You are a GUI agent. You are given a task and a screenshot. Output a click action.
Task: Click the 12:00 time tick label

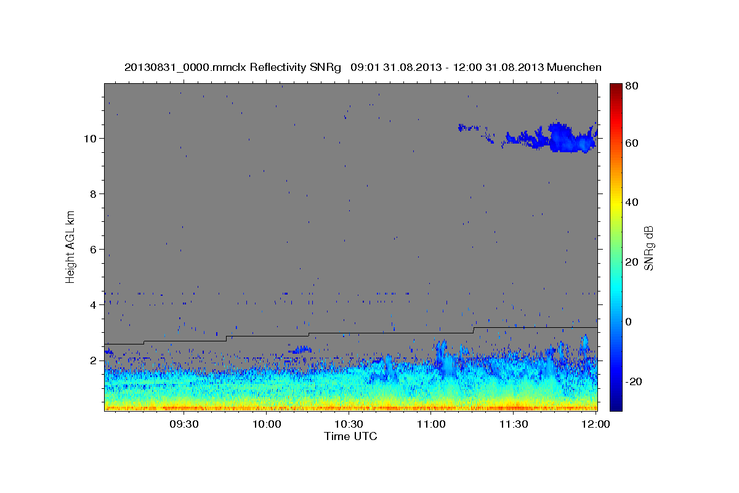(x=596, y=425)
